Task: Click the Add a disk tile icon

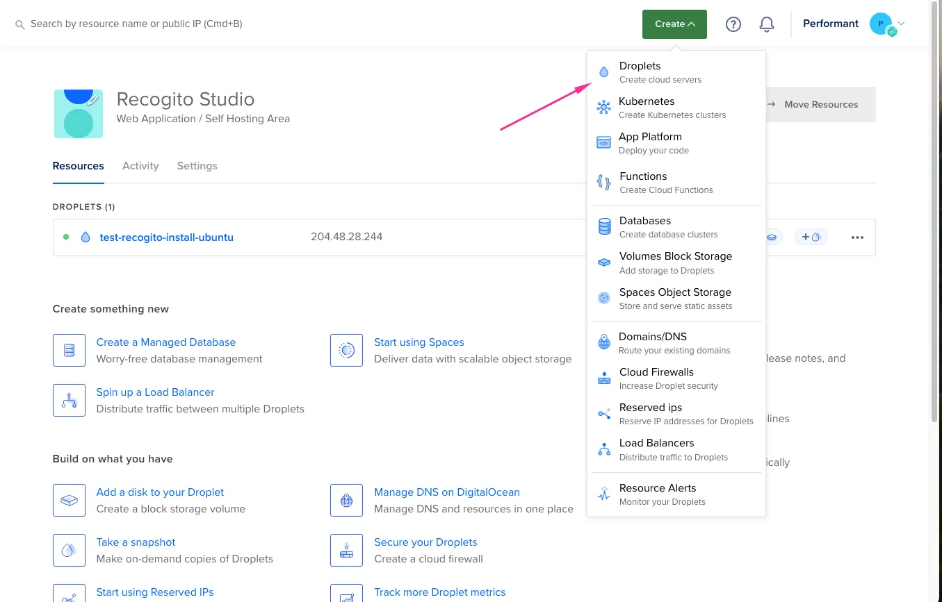Action: pyautogui.click(x=69, y=500)
